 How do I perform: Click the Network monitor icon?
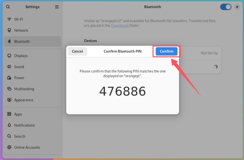click(9, 30)
